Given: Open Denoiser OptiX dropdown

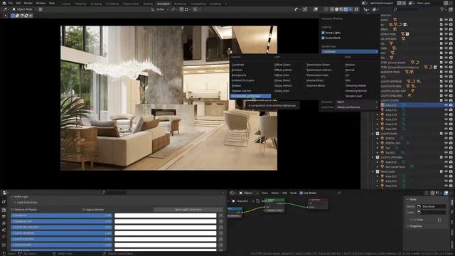Looking at the screenshot, I should click(x=357, y=102).
